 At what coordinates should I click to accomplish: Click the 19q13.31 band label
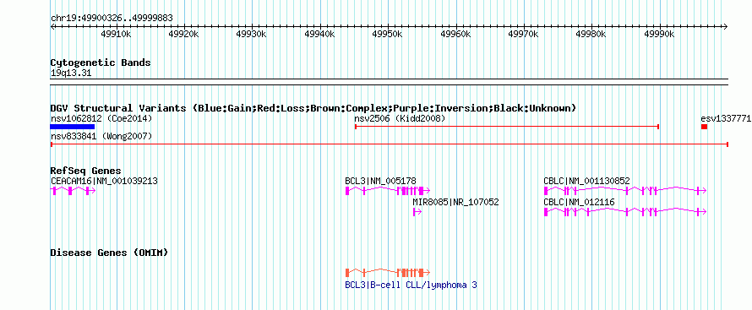click(x=71, y=73)
